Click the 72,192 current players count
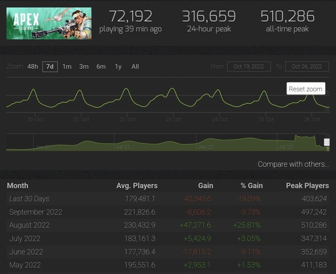 (130, 16)
